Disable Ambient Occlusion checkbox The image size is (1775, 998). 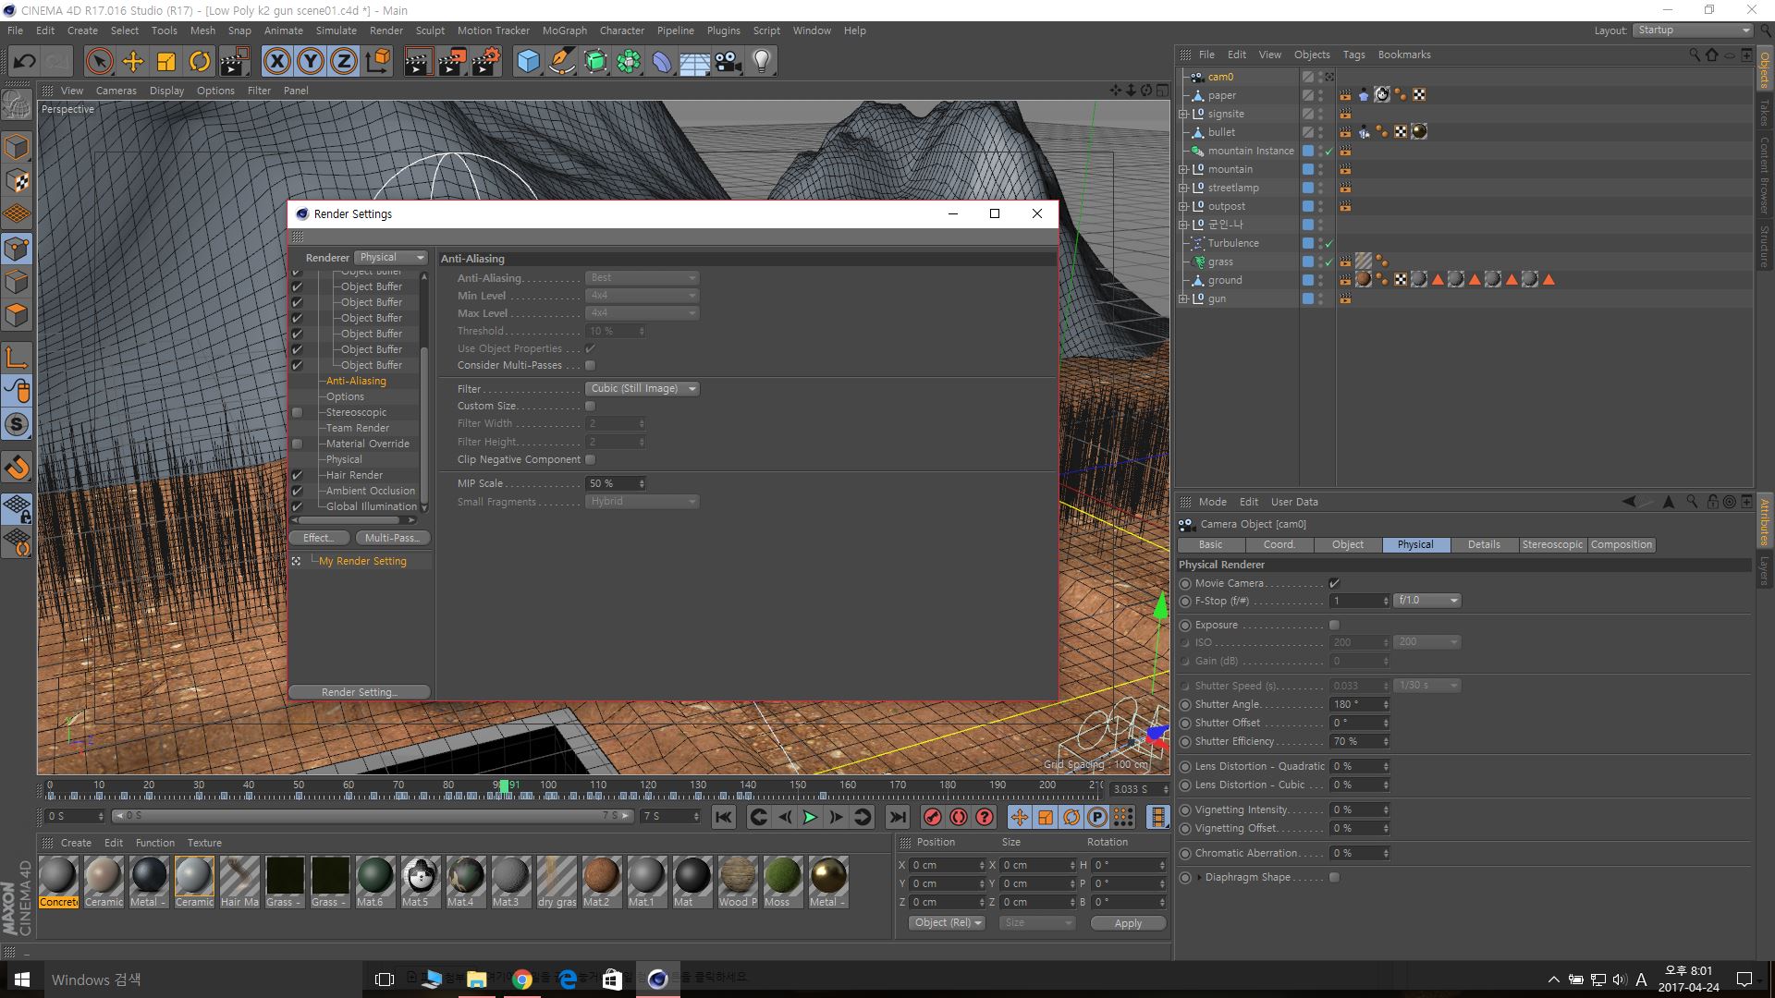297,491
